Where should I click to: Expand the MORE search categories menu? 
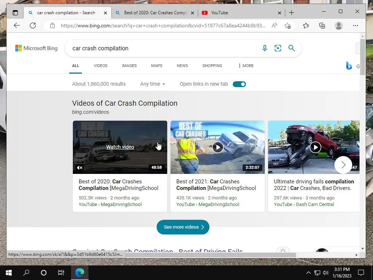246,66
